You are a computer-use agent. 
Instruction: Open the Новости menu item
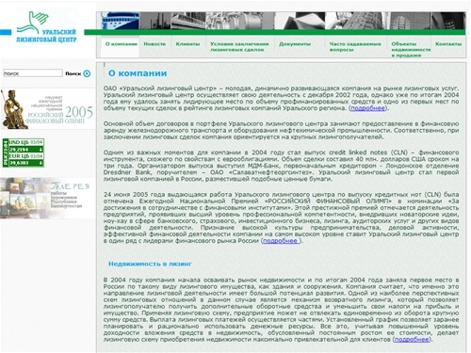(154, 44)
